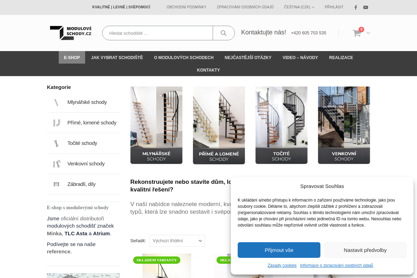The width and height of the screenshot is (417, 278).
Task: Click Přihlásit login link
Action: pos(334,7)
